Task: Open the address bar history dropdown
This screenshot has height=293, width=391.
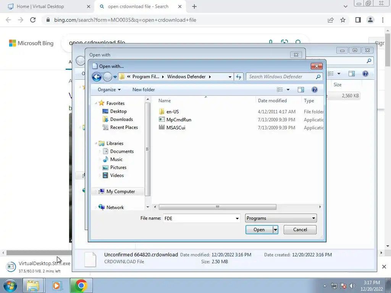Action: pyautogui.click(x=230, y=77)
